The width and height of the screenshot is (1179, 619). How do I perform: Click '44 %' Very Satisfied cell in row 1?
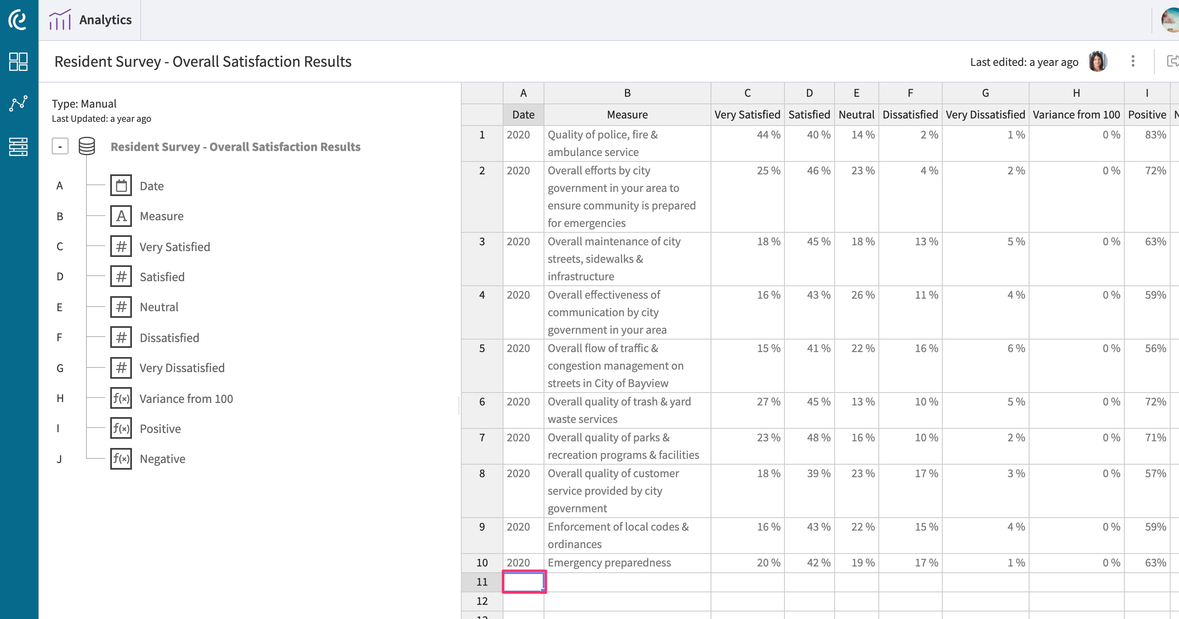point(747,143)
